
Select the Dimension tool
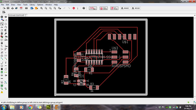[2, 79]
